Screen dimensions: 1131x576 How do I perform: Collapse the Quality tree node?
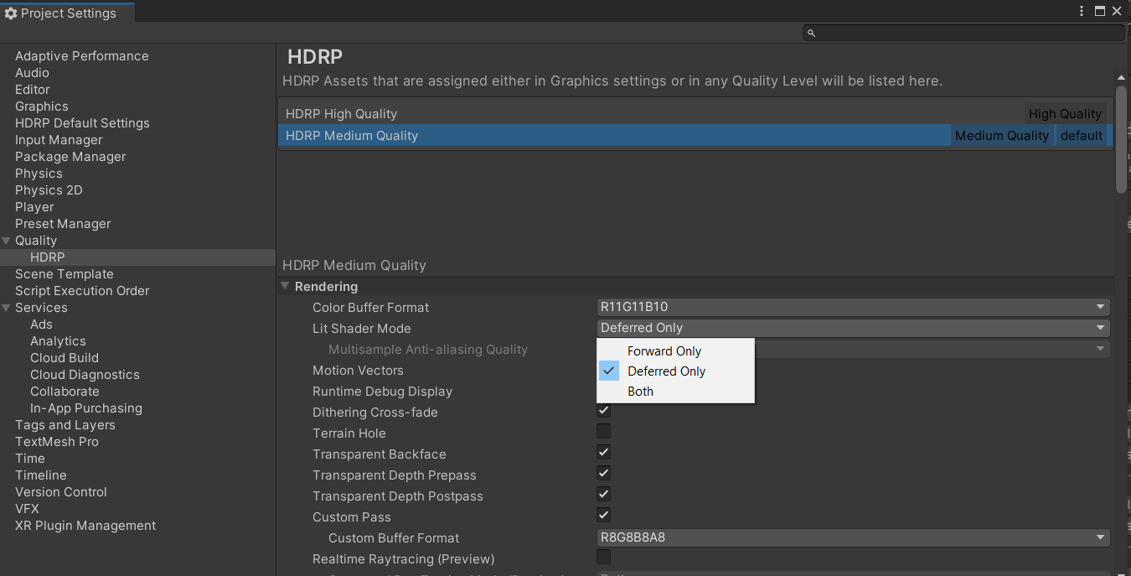[x=7, y=241]
